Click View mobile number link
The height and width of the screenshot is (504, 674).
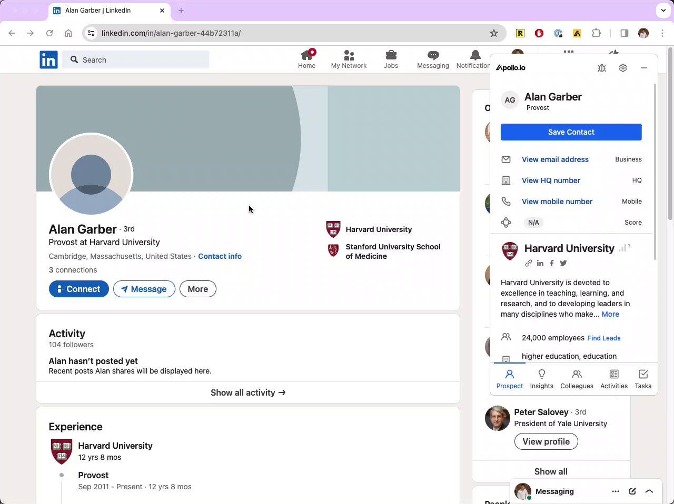coord(557,201)
